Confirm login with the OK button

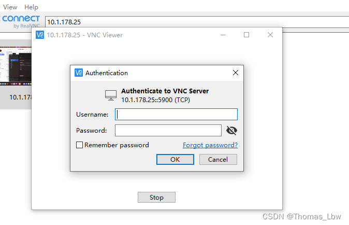[175, 160]
